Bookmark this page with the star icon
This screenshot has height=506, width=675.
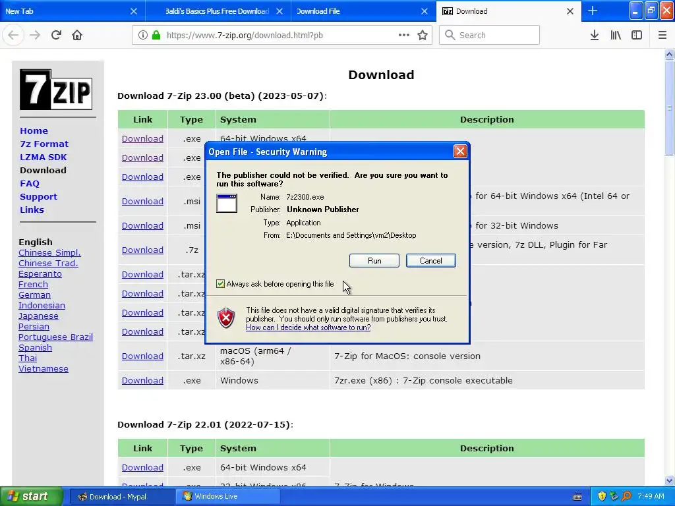click(x=423, y=35)
